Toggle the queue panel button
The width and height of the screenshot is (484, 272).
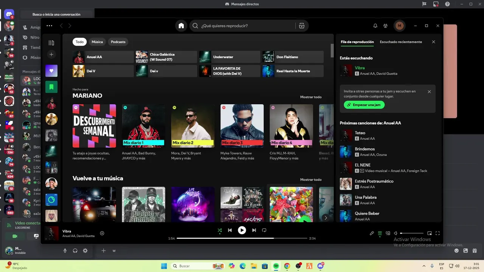click(x=380, y=233)
